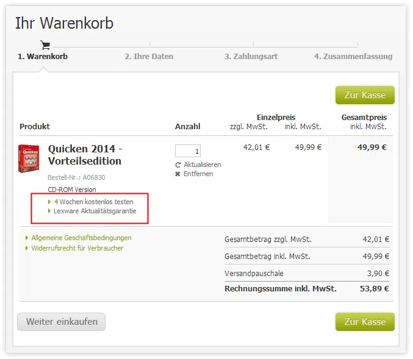The height and width of the screenshot is (359, 413).
Task: Click the Produkt column header
Action: tap(35, 127)
